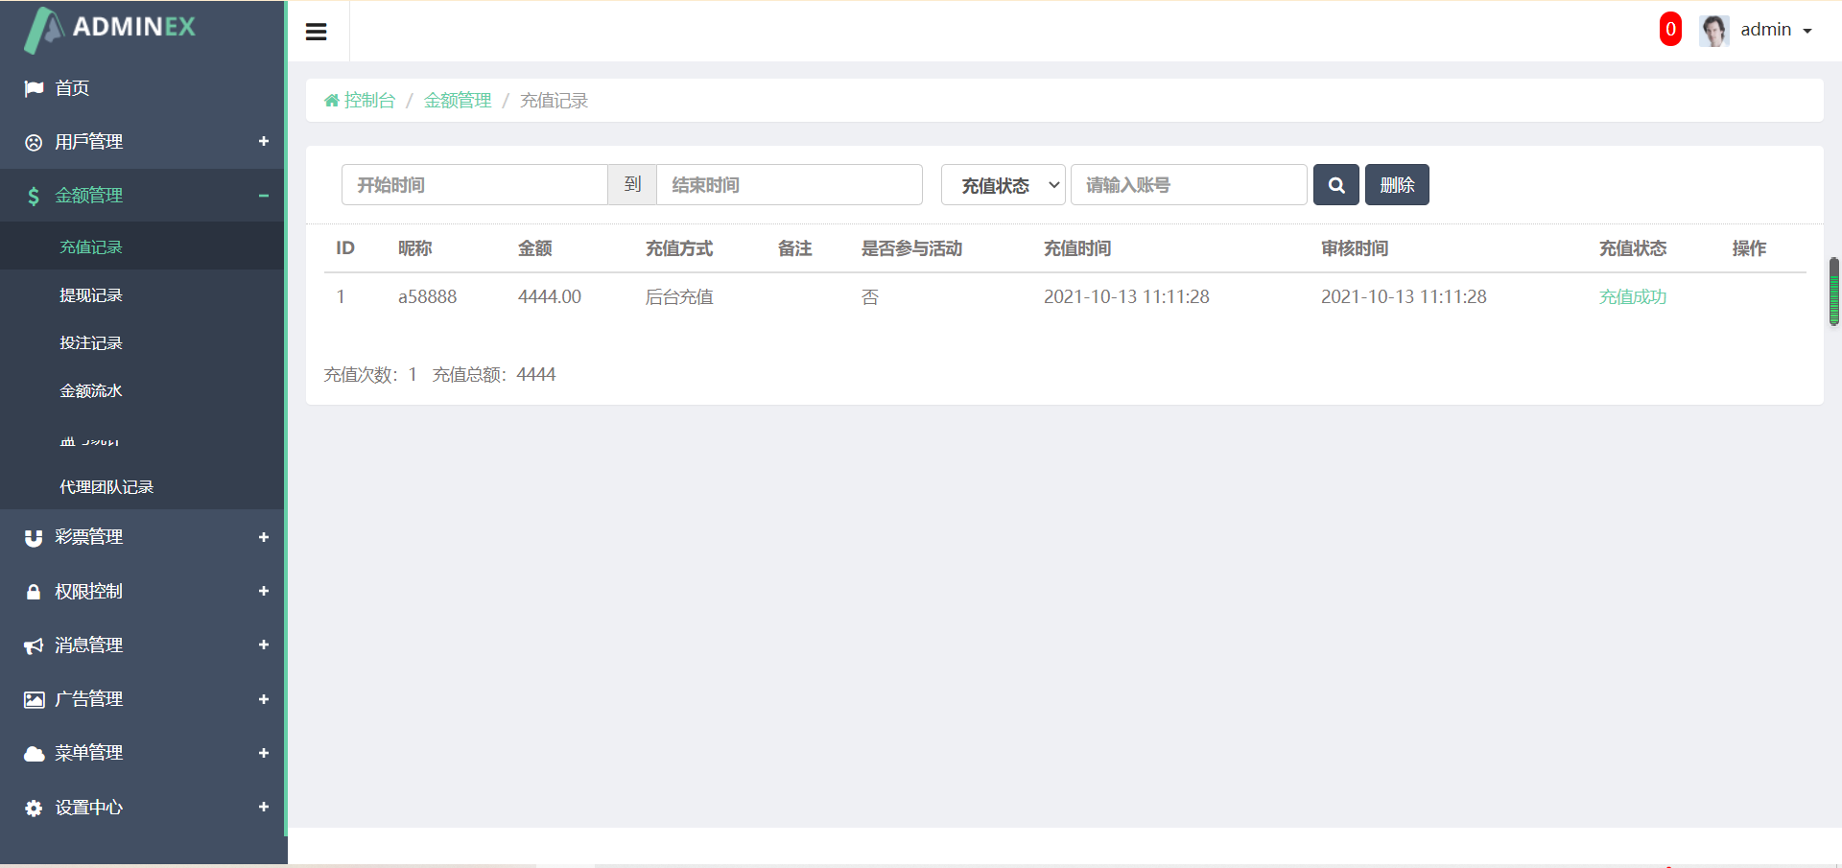
Task: Open the 提现记录 submenu item
Action: (x=91, y=295)
